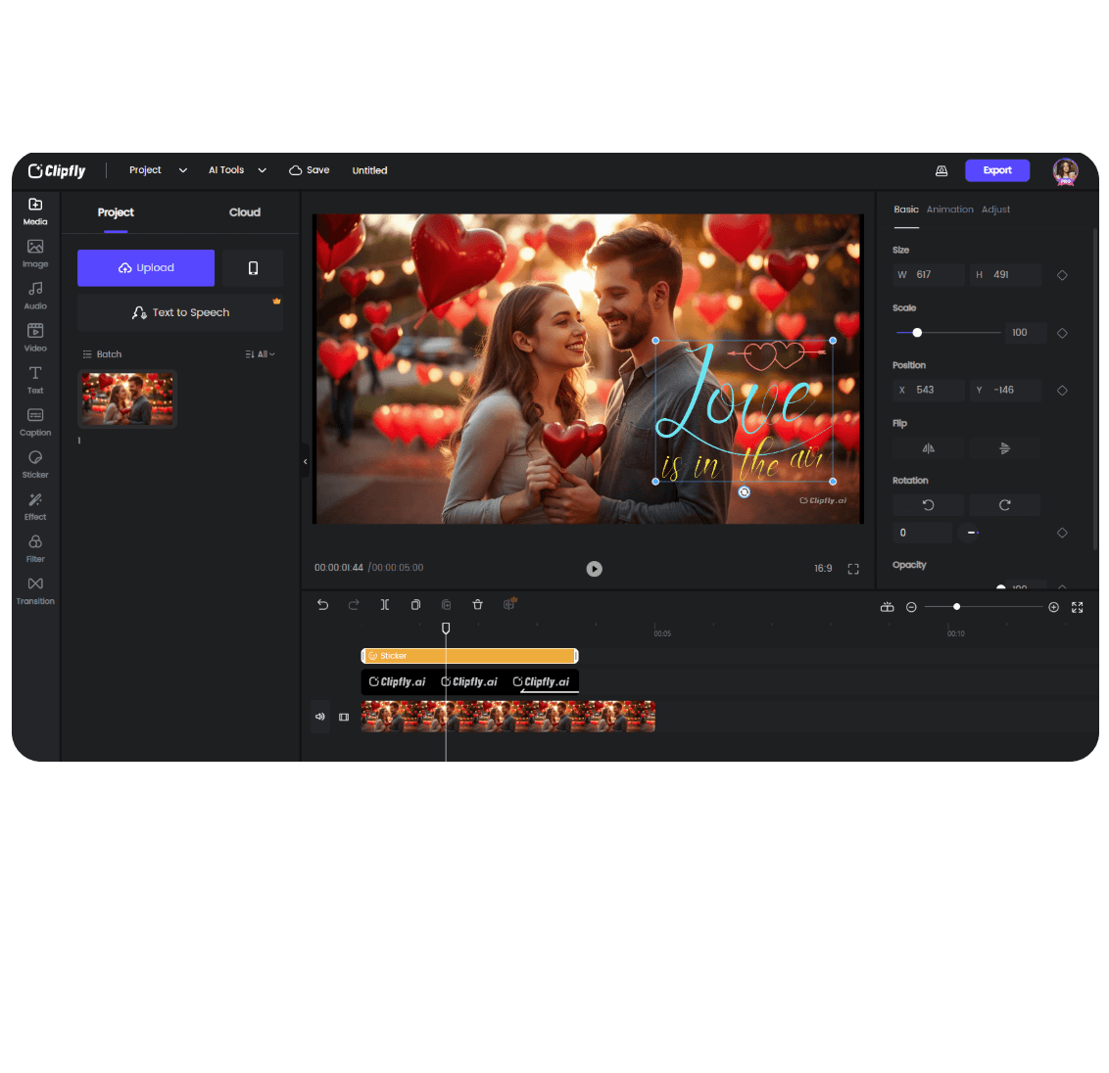Image resolution: width=1109 pixels, height=1073 pixels.
Task: Open the All filter dropdown in Batch
Action: (x=261, y=353)
